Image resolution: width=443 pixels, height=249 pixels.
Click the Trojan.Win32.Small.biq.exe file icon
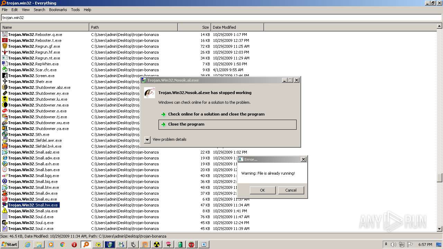pos(5,182)
